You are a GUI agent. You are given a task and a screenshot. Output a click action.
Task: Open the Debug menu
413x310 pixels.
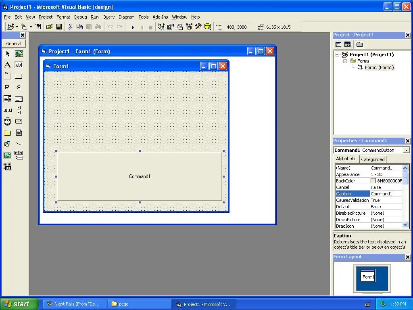tap(80, 17)
